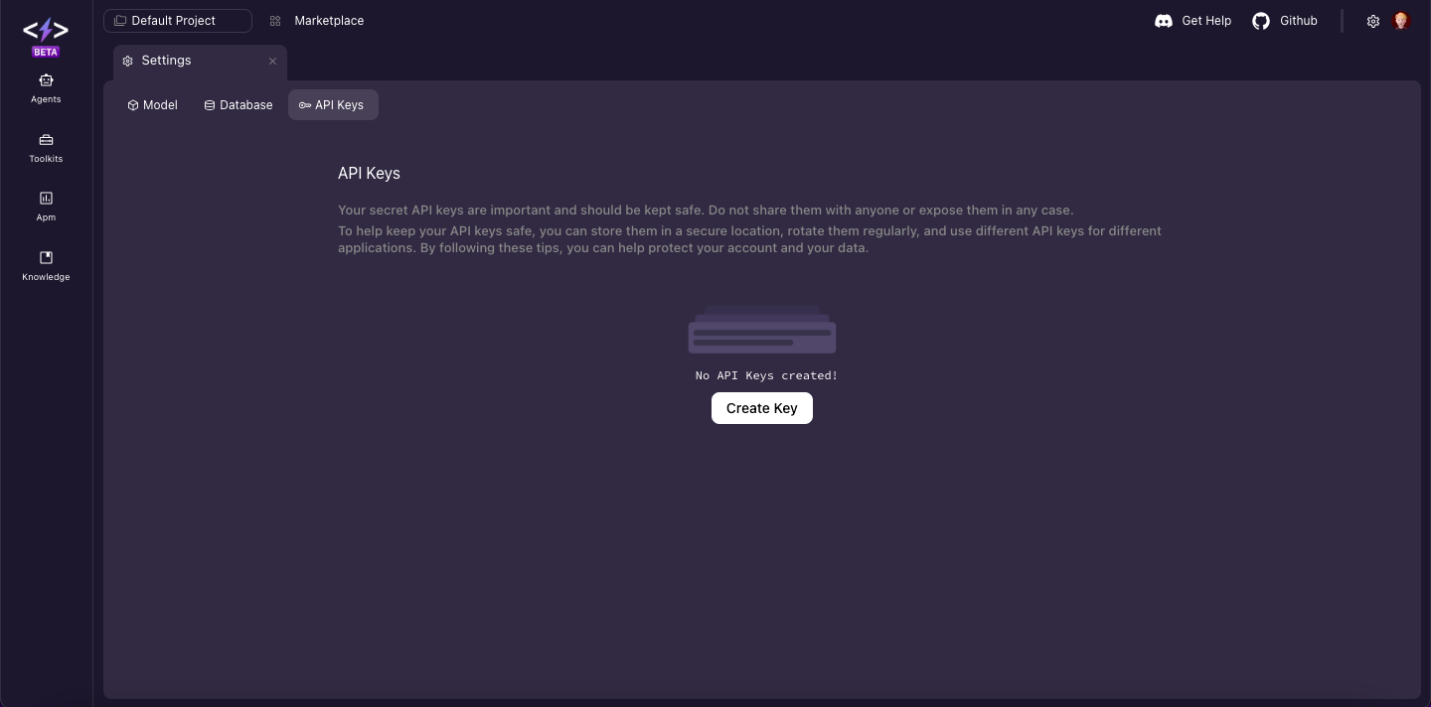
Task: Click the app logo above BETA badge
Action: (x=46, y=30)
